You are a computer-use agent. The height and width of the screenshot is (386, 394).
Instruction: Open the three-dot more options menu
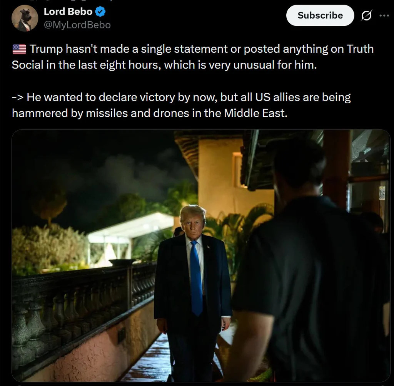pos(384,16)
